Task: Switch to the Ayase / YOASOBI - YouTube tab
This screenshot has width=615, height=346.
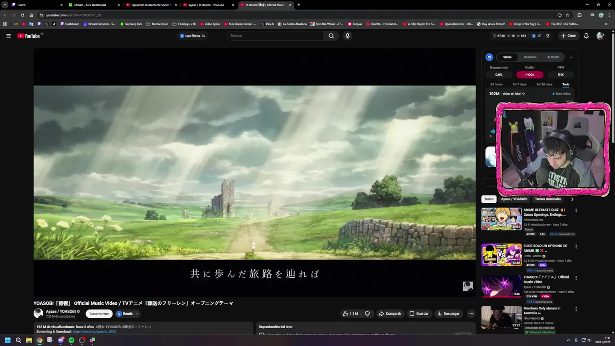Action: click(x=209, y=5)
